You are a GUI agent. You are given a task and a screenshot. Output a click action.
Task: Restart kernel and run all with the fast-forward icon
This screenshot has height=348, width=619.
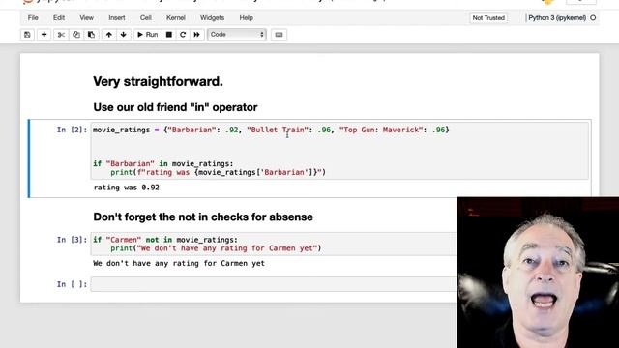click(x=196, y=35)
